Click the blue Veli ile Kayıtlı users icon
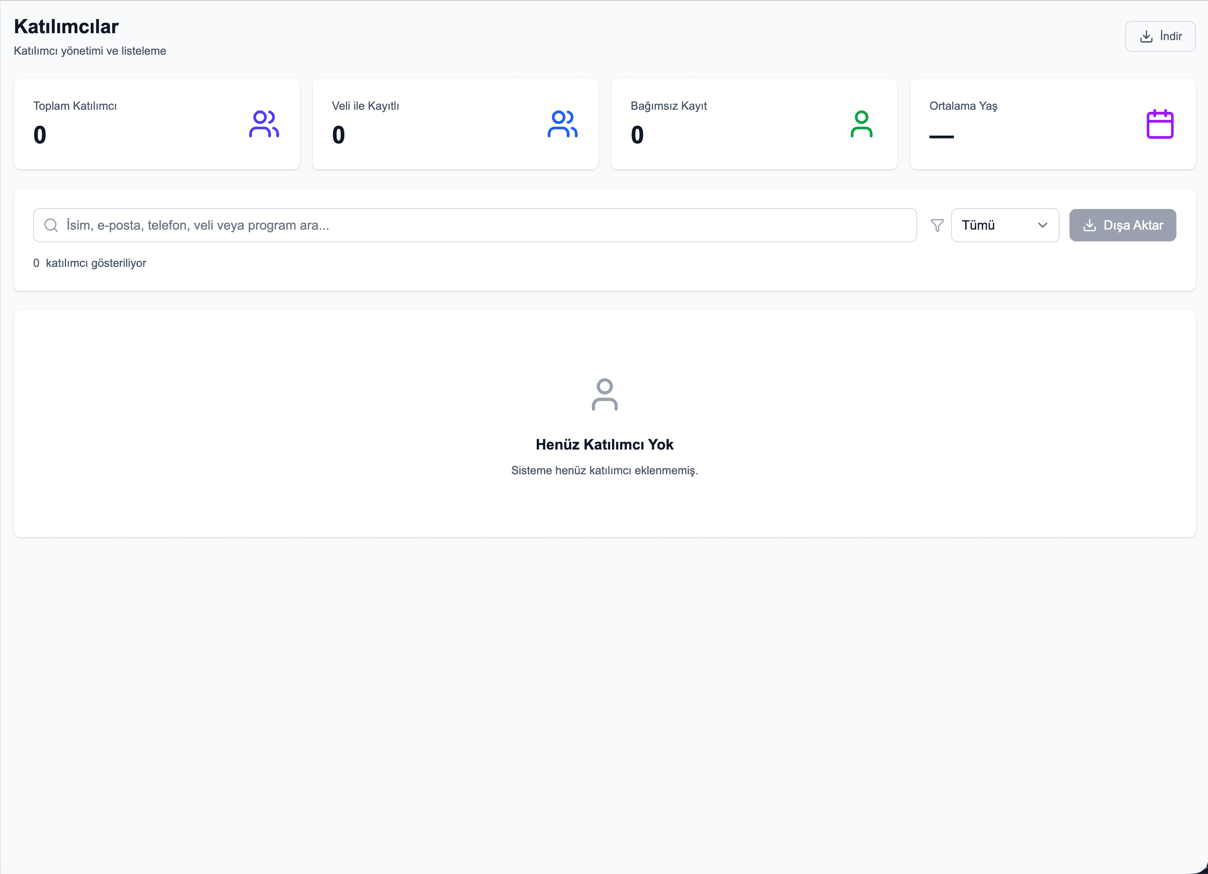The width and height of the screenshot is (1208, 874). [562, 124]
